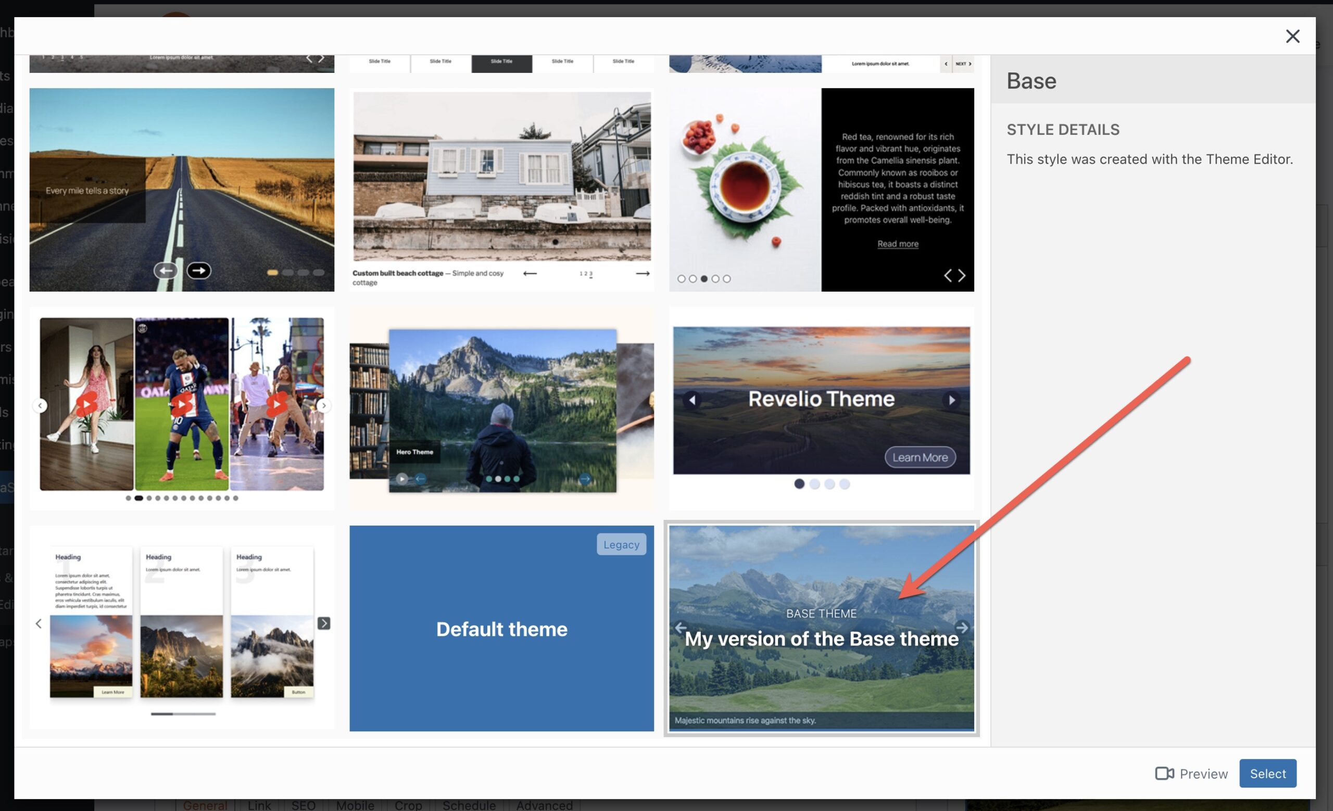The height and width of the screenshot is (811, 1333).
Task: Open the Mobile tab behind dialog
Action: 355,805
